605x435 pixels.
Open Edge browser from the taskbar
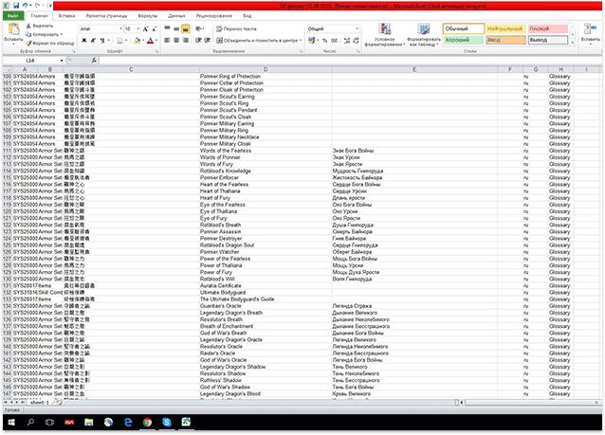coord(128,423)
